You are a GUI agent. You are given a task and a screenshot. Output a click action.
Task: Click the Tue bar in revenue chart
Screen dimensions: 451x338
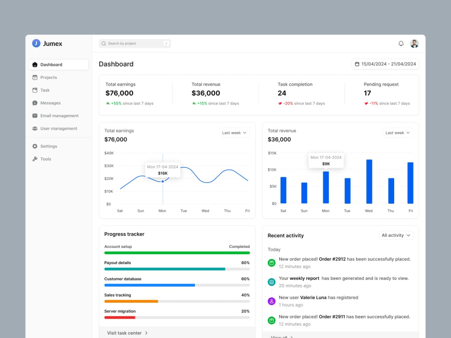tap(347, 191)
